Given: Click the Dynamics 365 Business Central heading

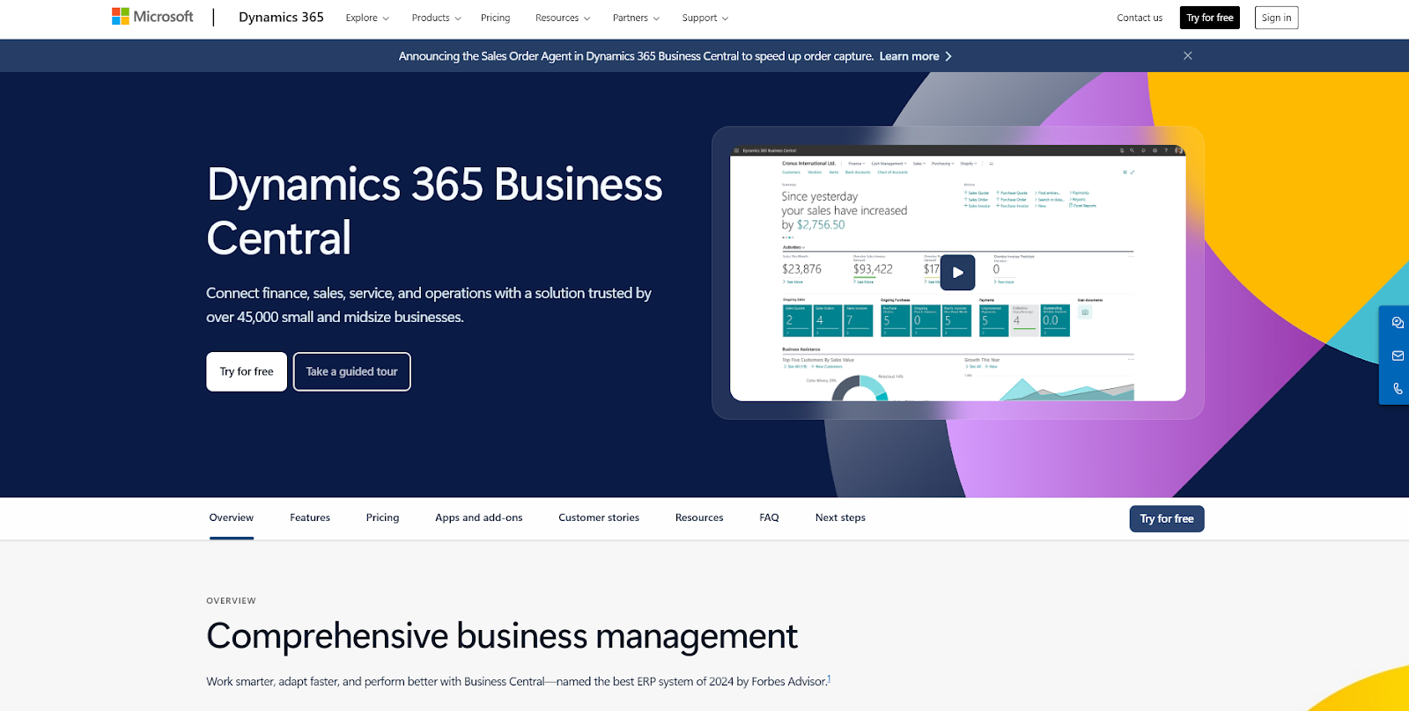Looking at the screenshot, I should 434,211.
